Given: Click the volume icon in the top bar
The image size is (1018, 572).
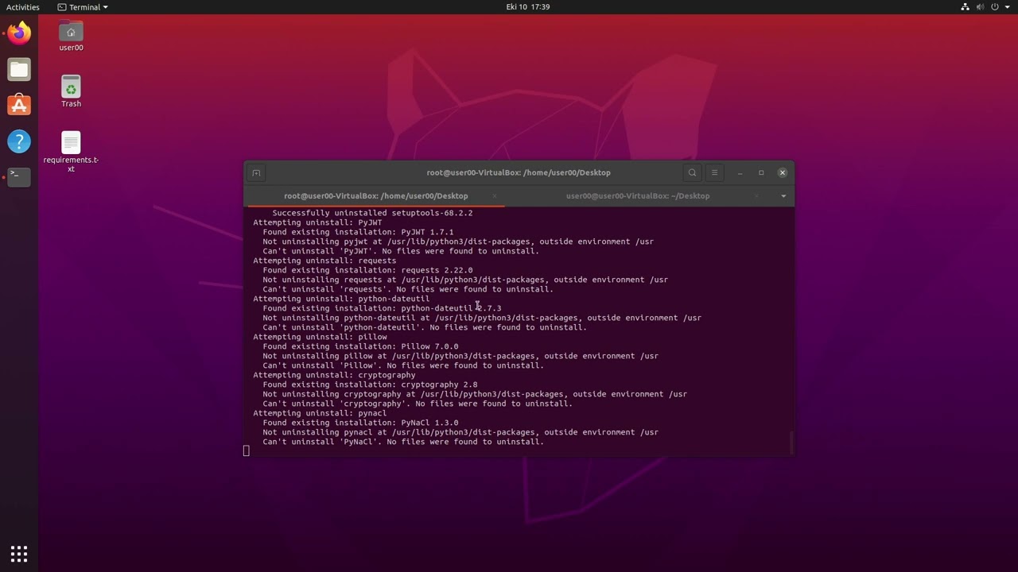Looking at the screenshot, I should [980, 7].
